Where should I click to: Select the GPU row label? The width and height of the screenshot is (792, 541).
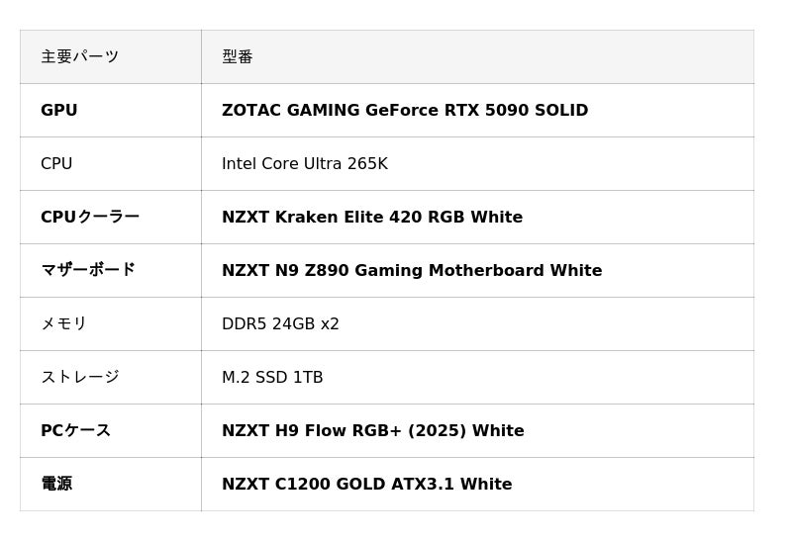pyautogui.click(x=59, y=111)
